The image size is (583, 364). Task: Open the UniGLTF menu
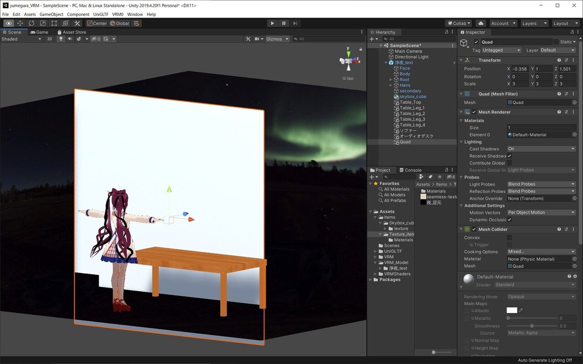coord(101,15)
